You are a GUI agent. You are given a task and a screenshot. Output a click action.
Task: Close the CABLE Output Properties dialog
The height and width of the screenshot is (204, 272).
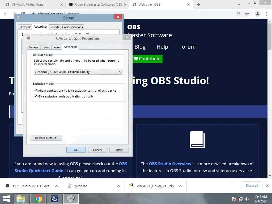pyautogui.click(x=127, y=37)
